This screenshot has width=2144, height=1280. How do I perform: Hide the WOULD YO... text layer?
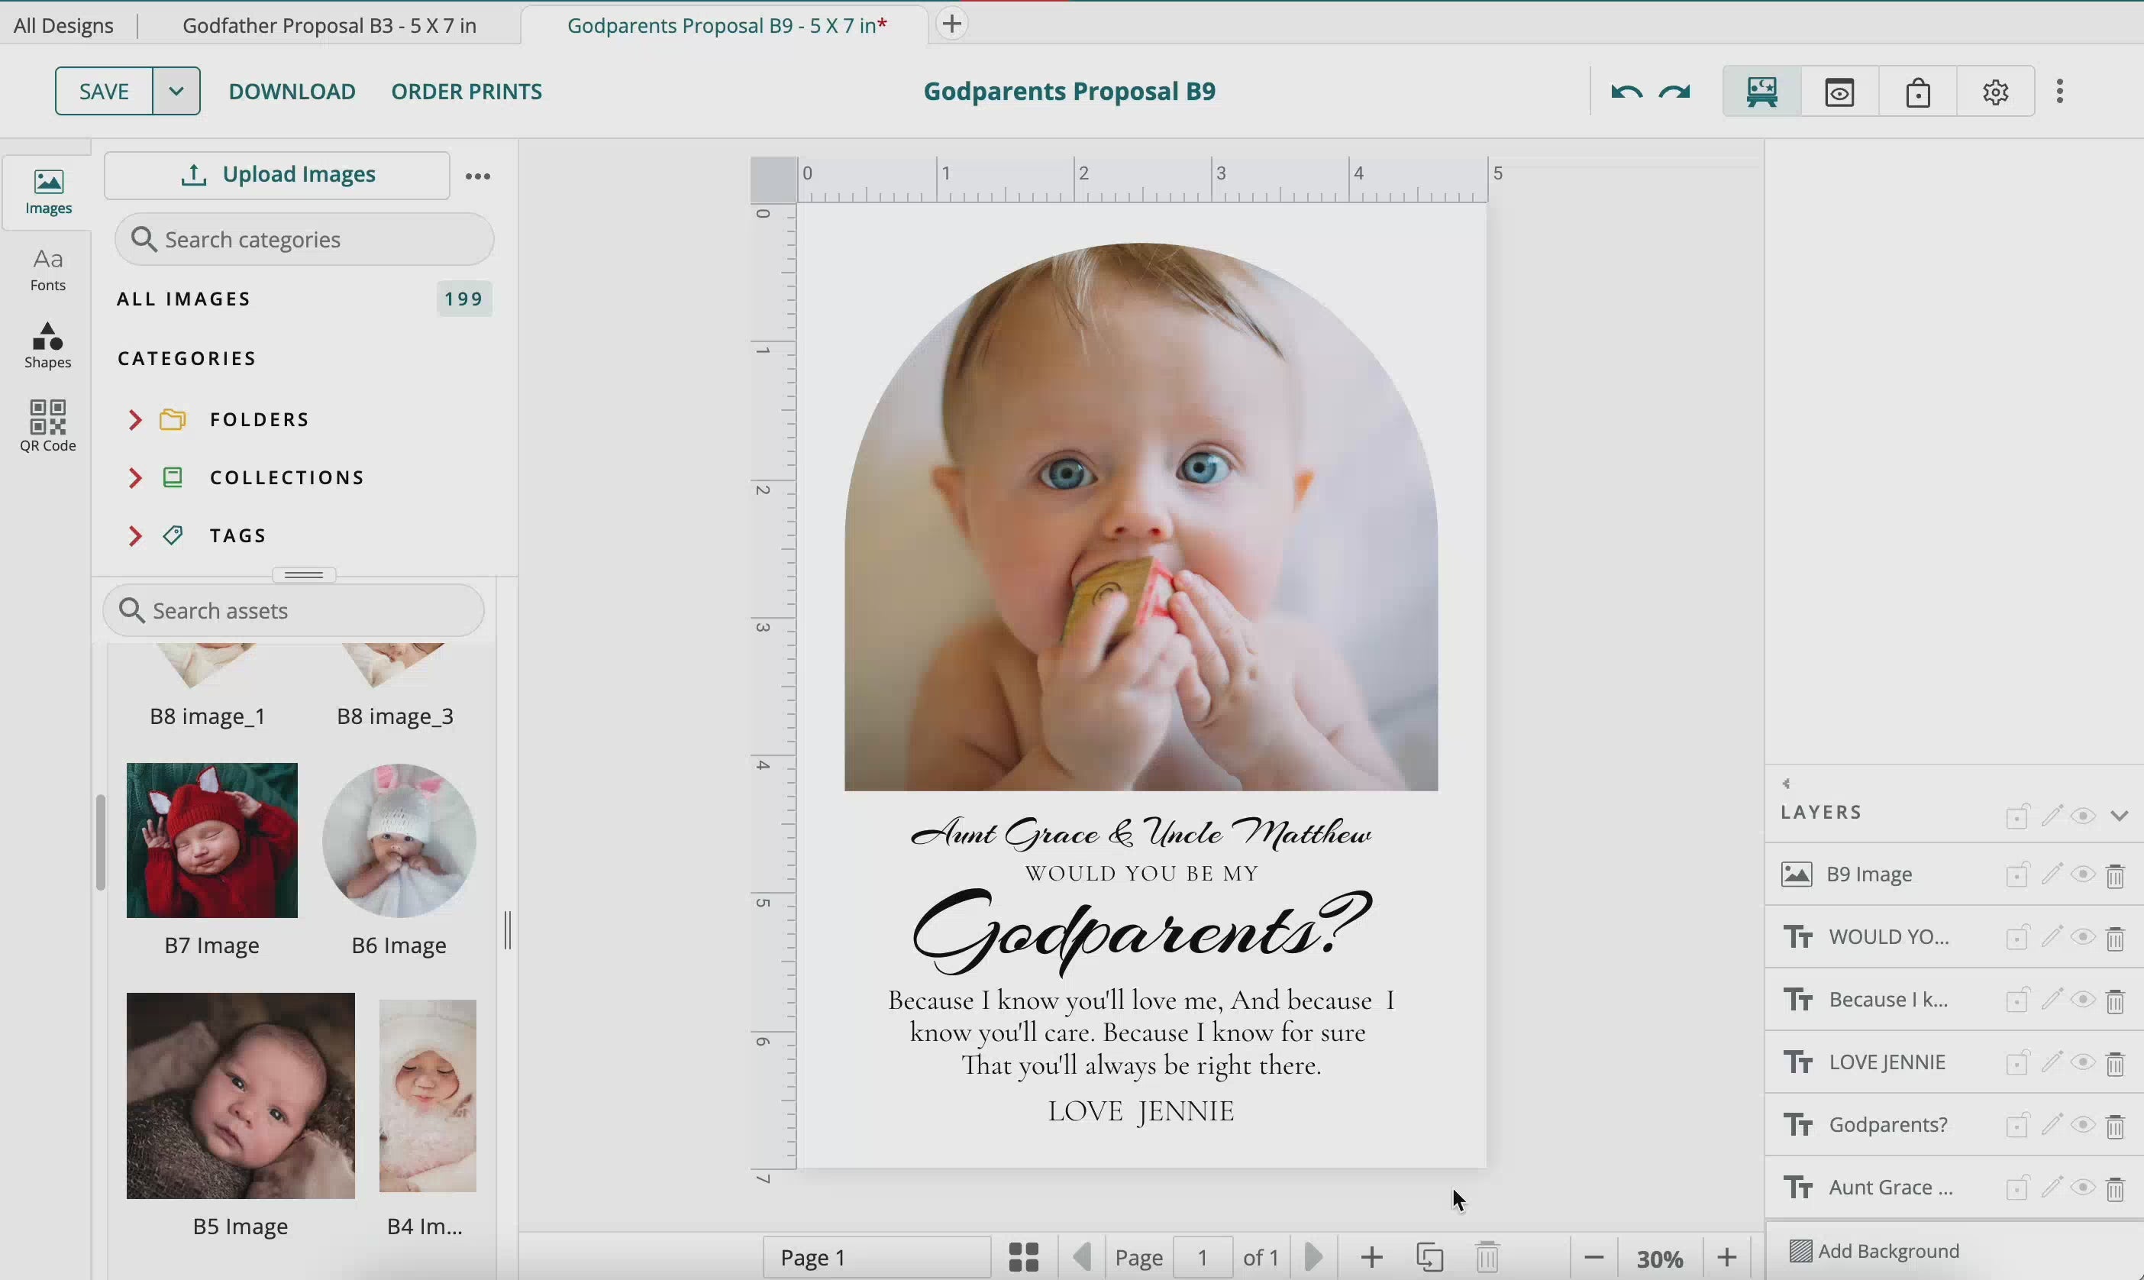(2084, 937)
